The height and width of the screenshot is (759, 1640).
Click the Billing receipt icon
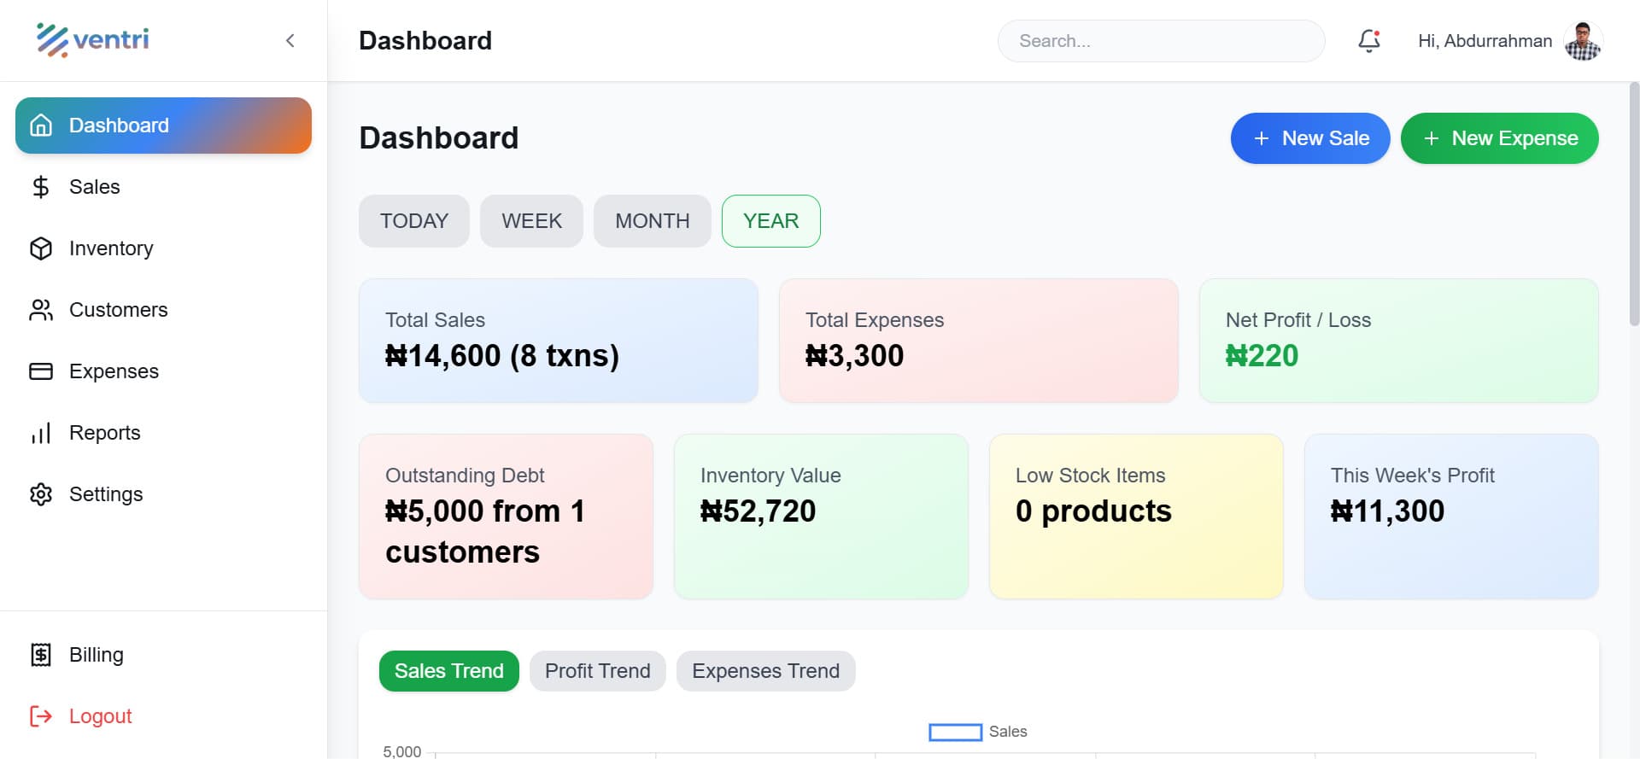[x=40, y=655]
